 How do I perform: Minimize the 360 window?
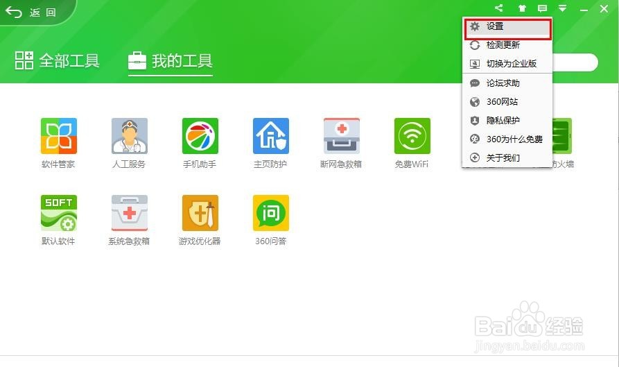point(584,9)
